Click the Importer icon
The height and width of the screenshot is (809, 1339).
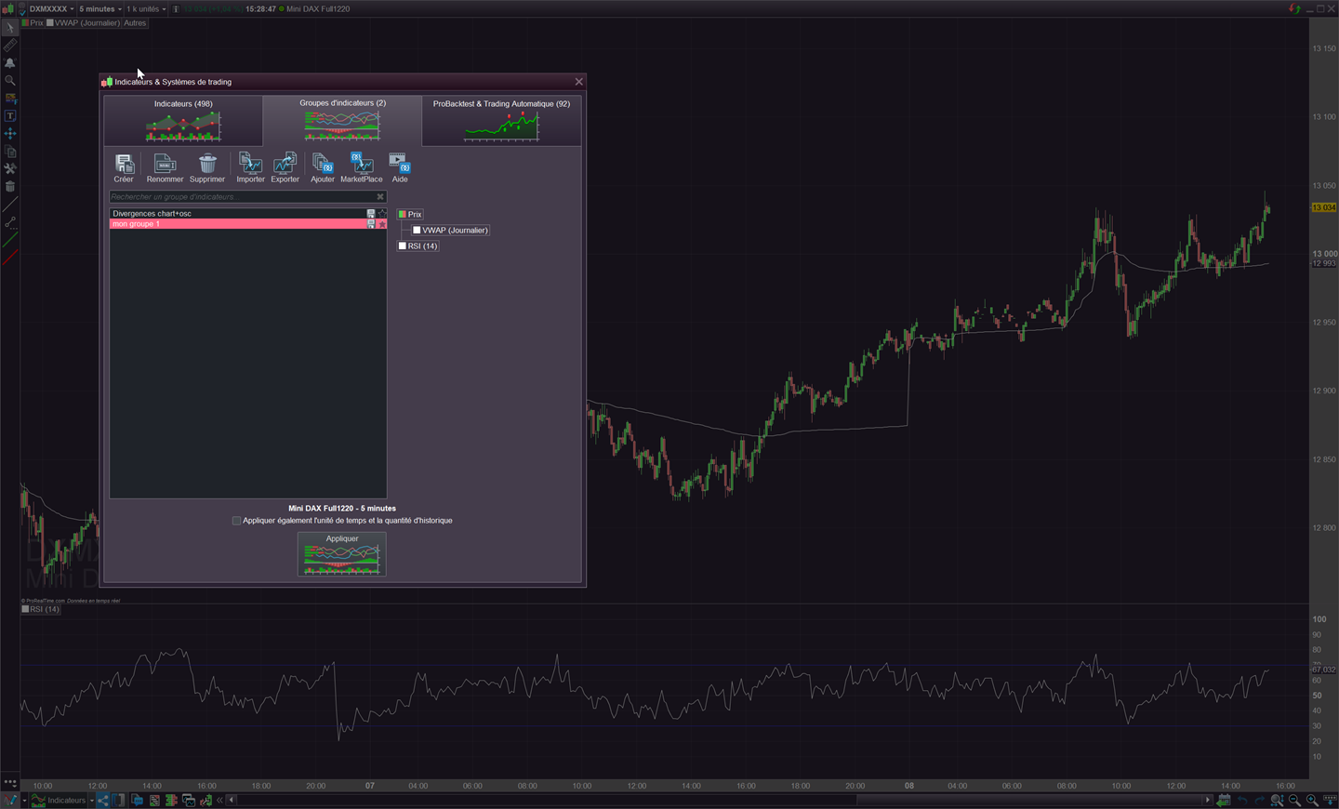pos(250,164)
